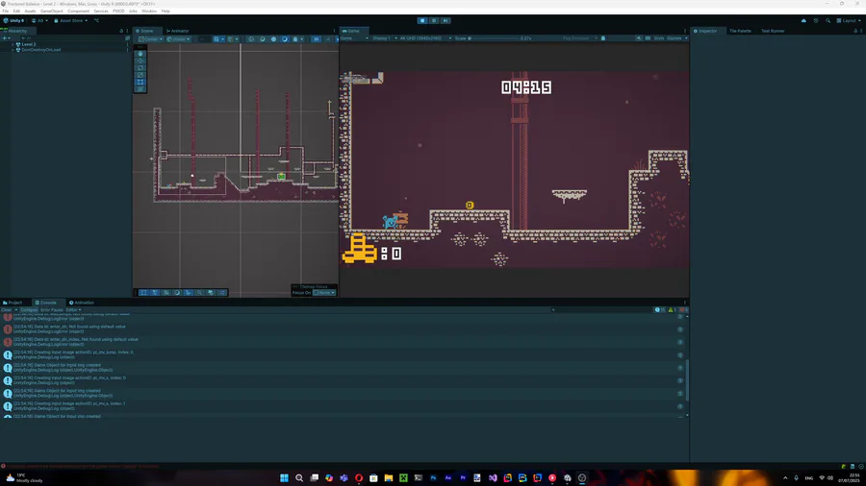
Task: Click the Play button in the top toolbar
Action: click(422, 20)
